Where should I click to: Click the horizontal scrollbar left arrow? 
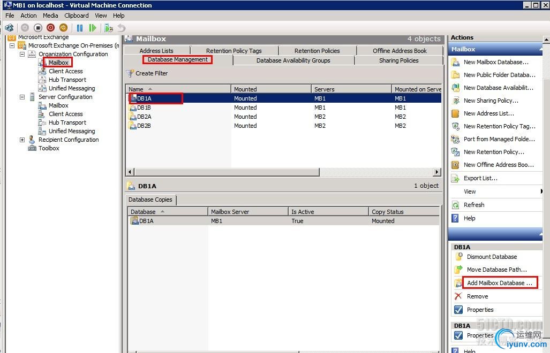pyautogui.click(x=130, y=172)
